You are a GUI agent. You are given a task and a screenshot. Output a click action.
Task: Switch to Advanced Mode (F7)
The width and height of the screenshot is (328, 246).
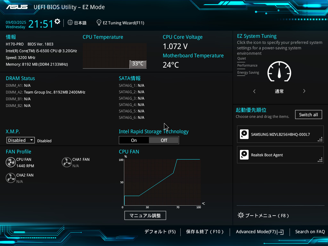[260, 232]
